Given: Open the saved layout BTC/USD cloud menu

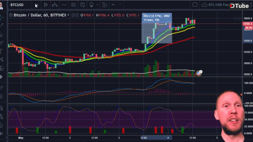Looking at the screenshot, I should pyautogui.click(x=215, y=5).
